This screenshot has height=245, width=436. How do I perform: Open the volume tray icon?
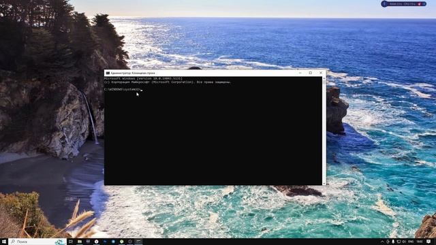[x=404, y=242]
